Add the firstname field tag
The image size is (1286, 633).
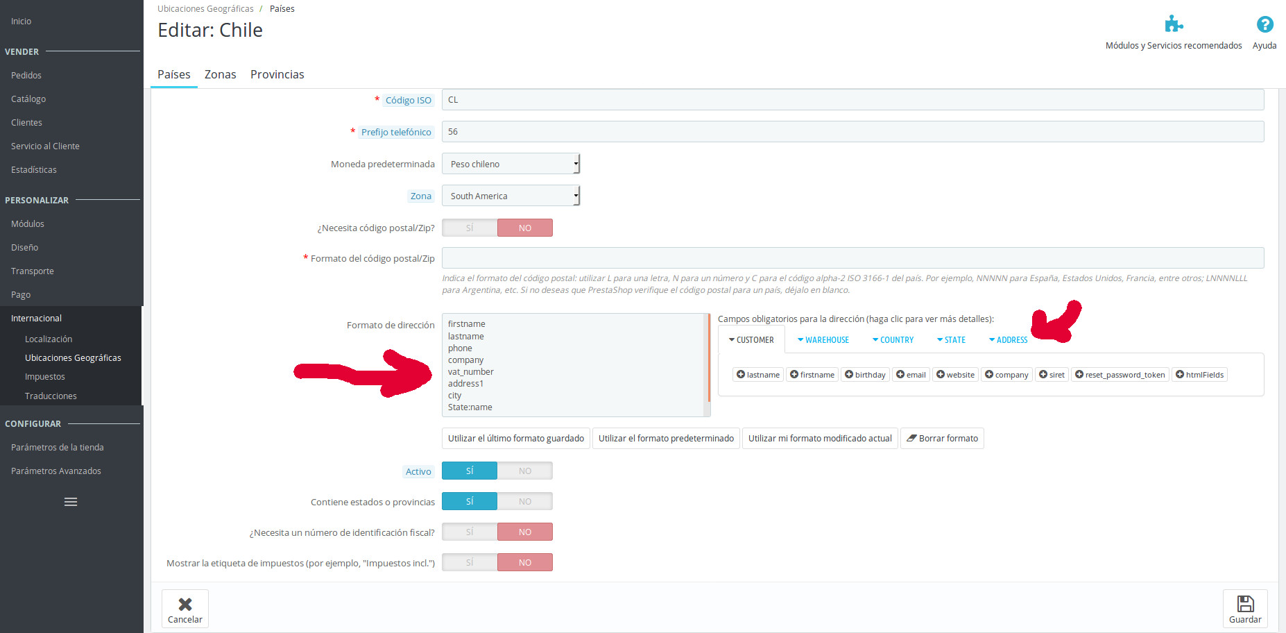click(x=812, y=375)
